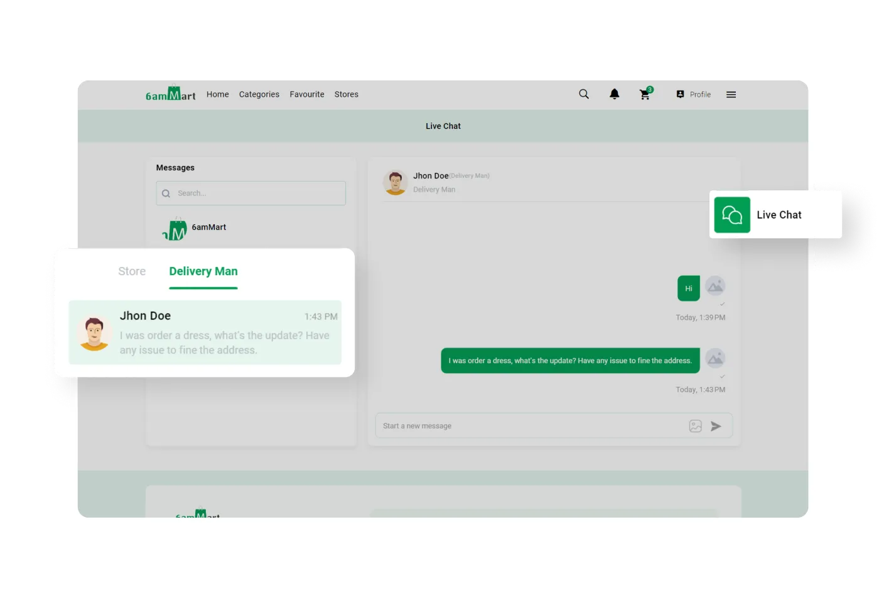Screen dimensions: 884x598
Task: Select 6amMart chat in messages list
Action: 207,228
